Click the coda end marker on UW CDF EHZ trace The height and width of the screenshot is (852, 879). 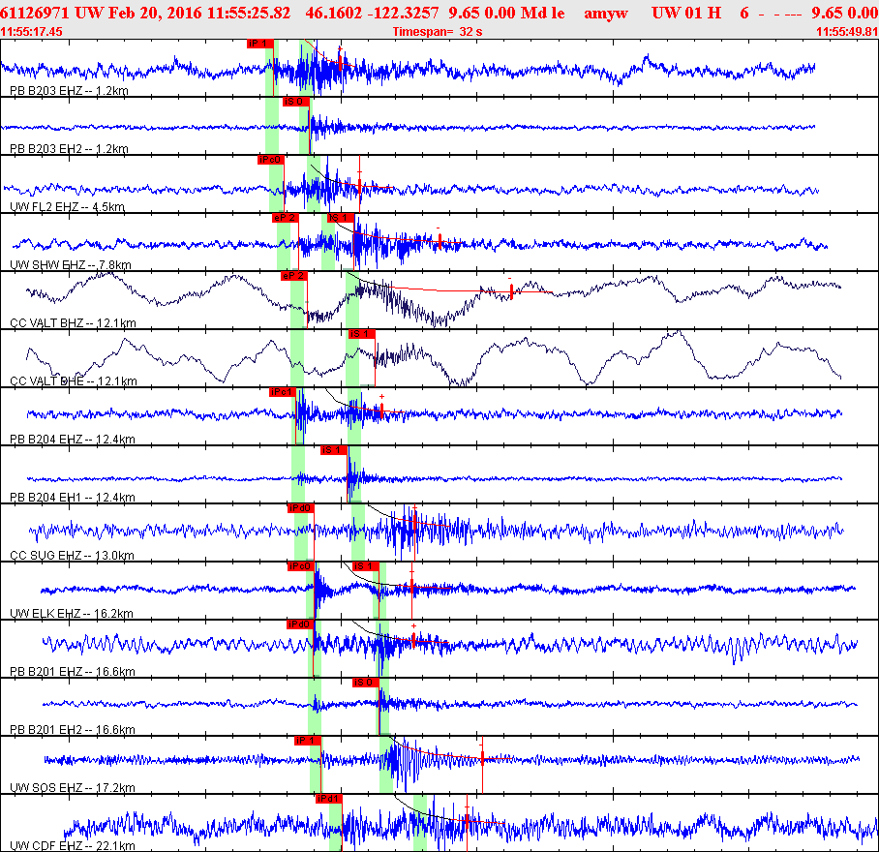click(x=467, y=821)
